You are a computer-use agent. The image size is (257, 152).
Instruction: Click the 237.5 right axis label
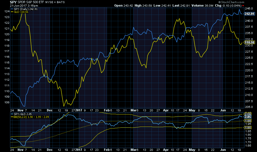click(x=249, y=27)
